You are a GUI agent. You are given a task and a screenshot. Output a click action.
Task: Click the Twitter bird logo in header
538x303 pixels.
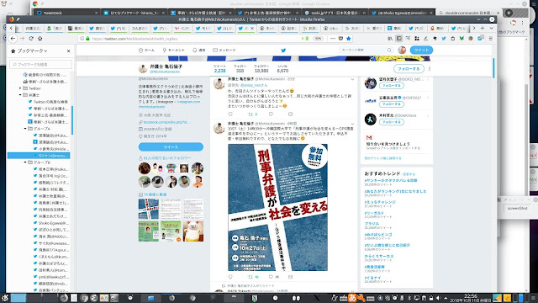283,50
